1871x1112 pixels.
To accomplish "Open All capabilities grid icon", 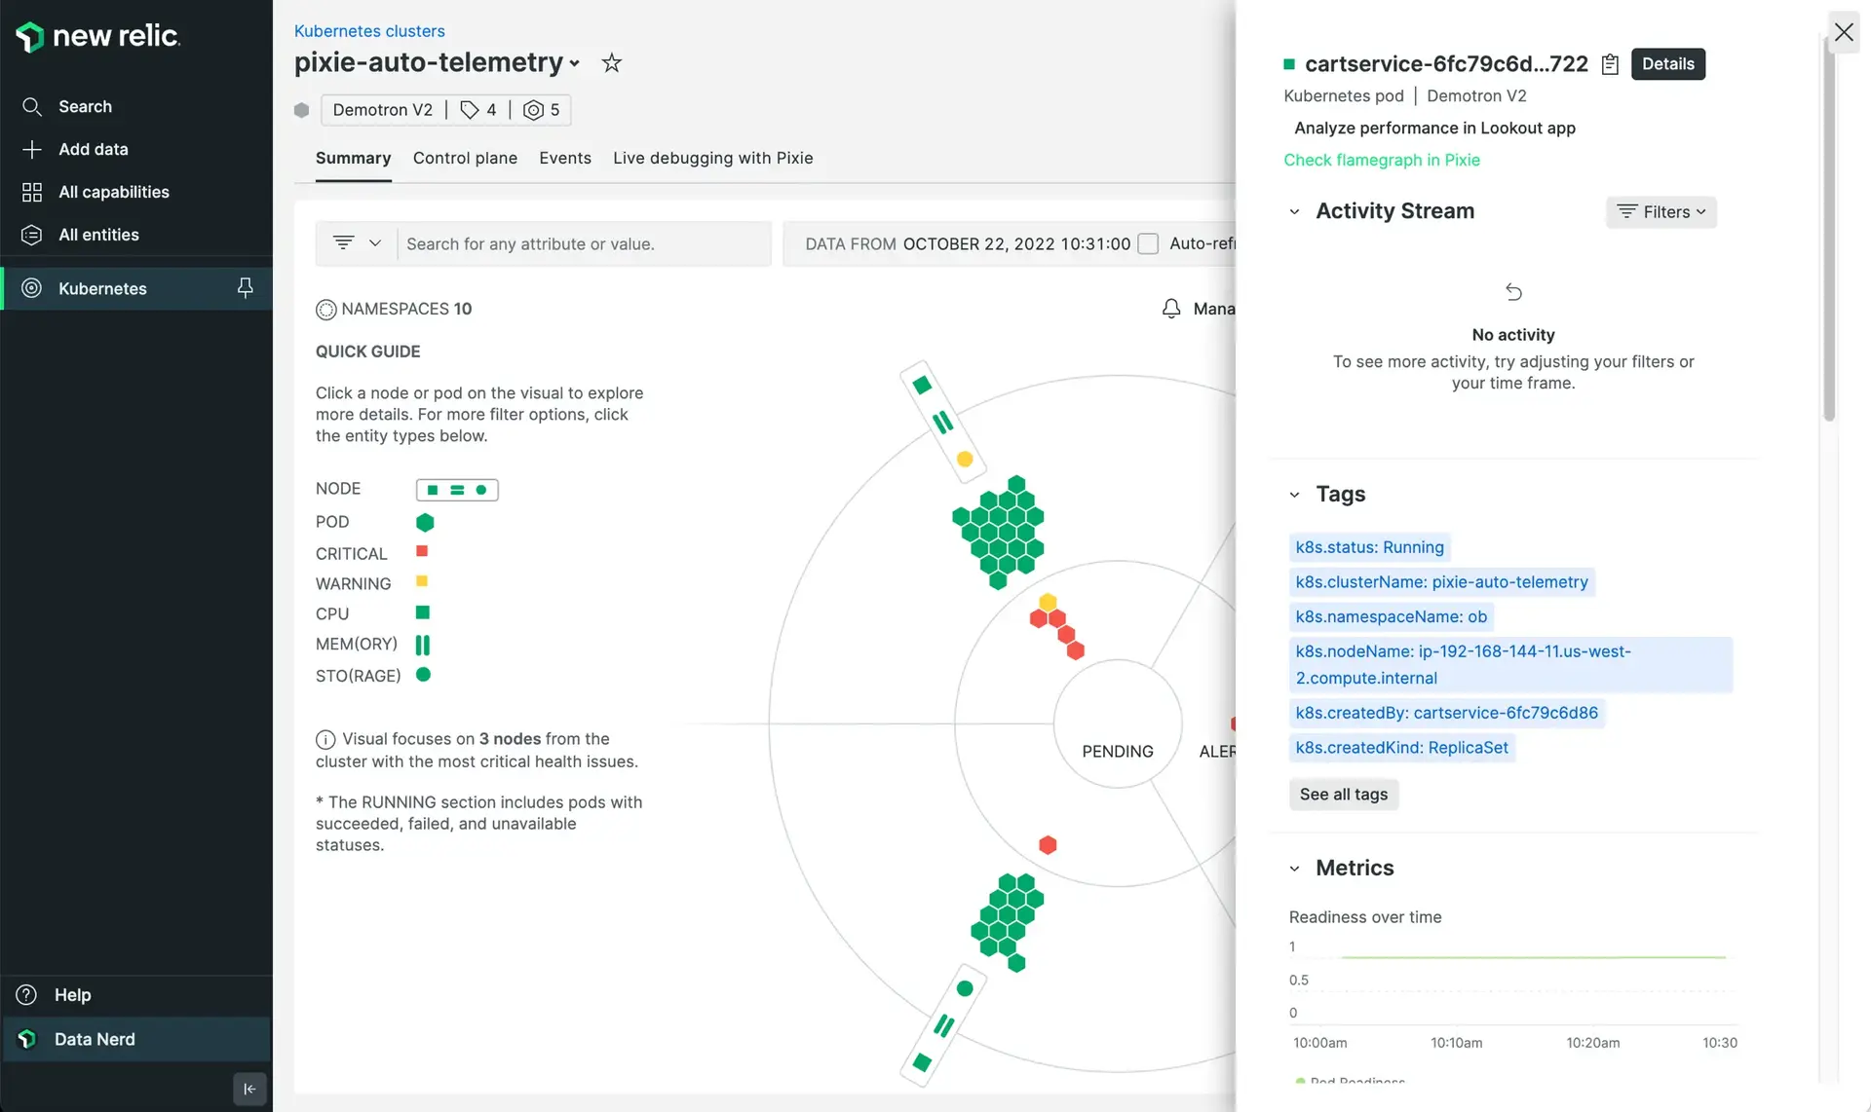I will (31, 192).
